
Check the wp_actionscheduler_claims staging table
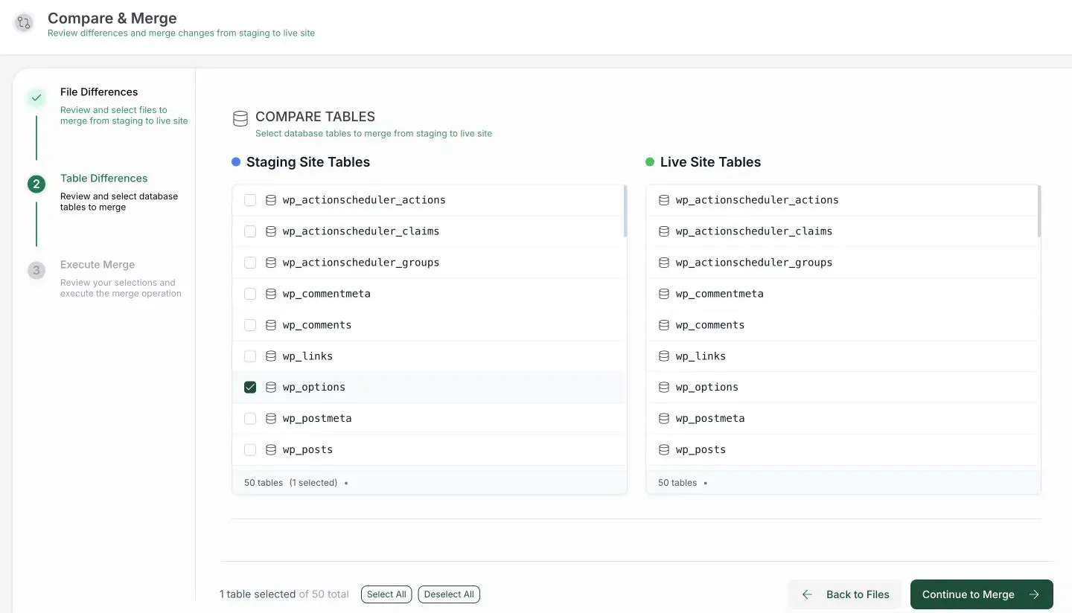[250, 231]
